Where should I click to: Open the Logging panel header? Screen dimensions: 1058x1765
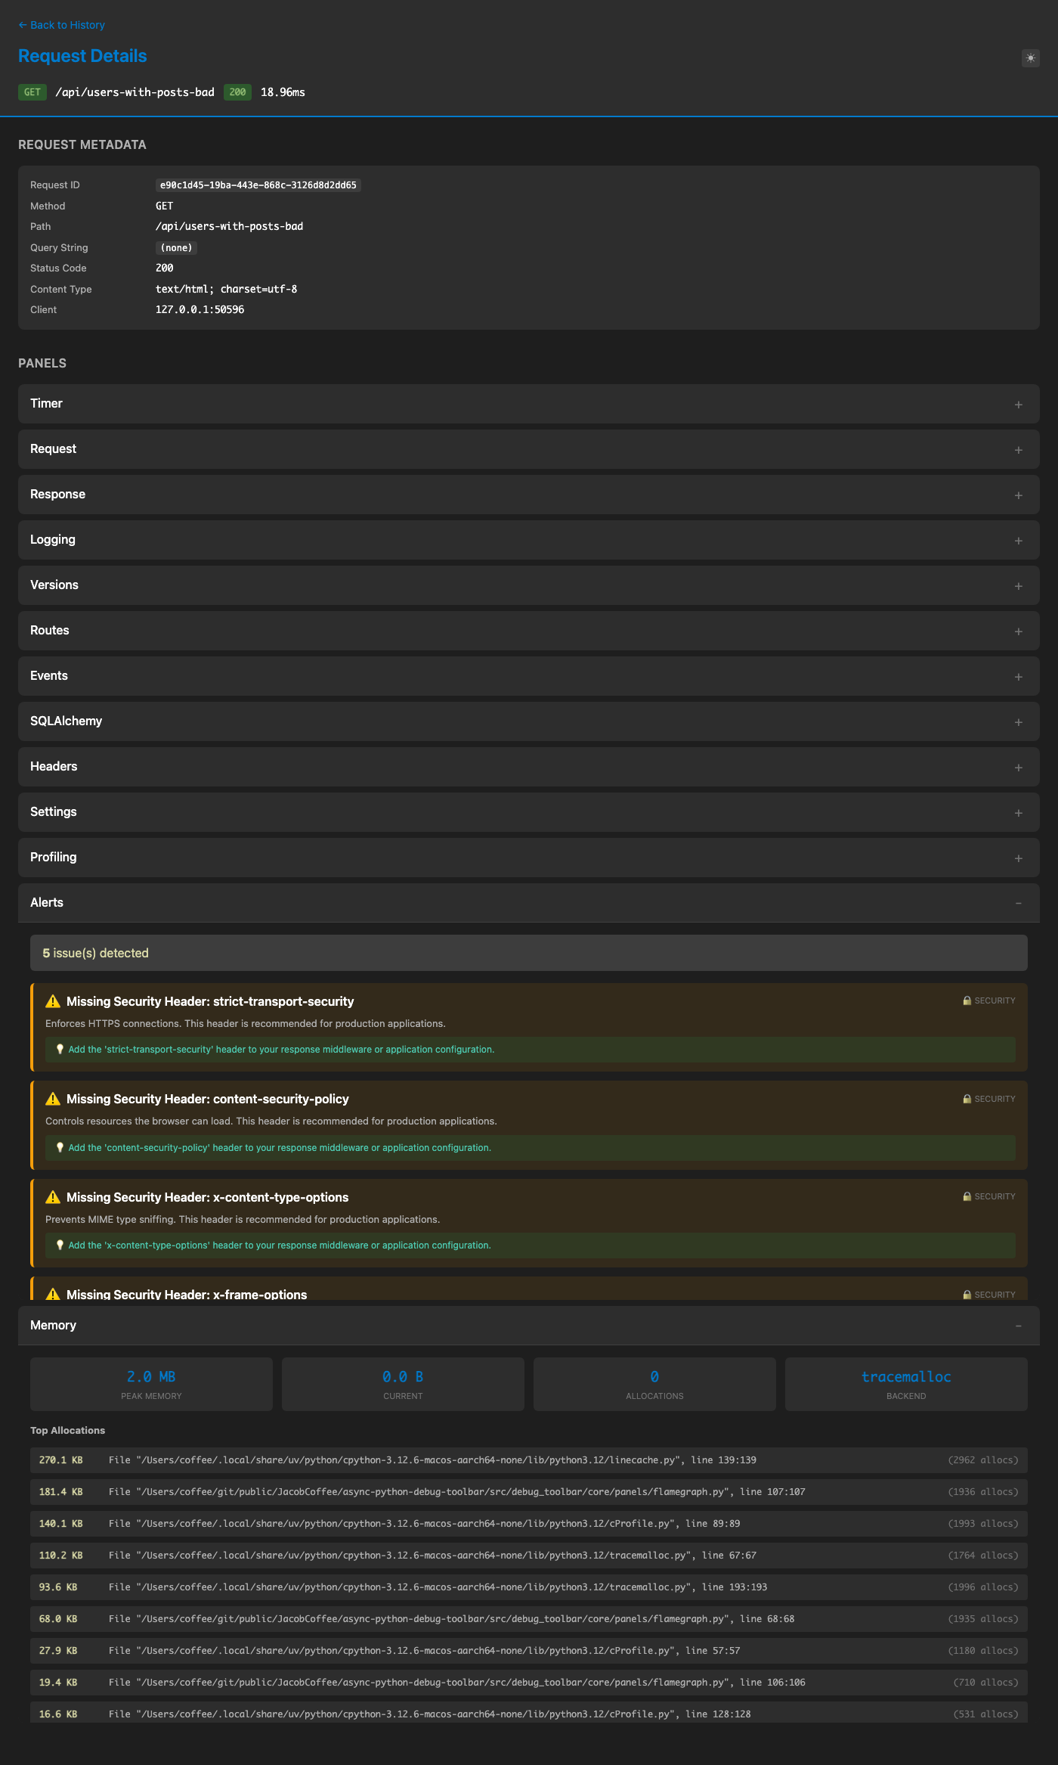pyautogui.click(x=53, y=540)
